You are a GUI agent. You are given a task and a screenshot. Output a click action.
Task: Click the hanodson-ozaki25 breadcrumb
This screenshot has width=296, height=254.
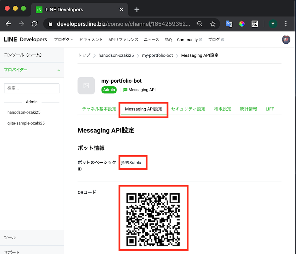[116, 55]
